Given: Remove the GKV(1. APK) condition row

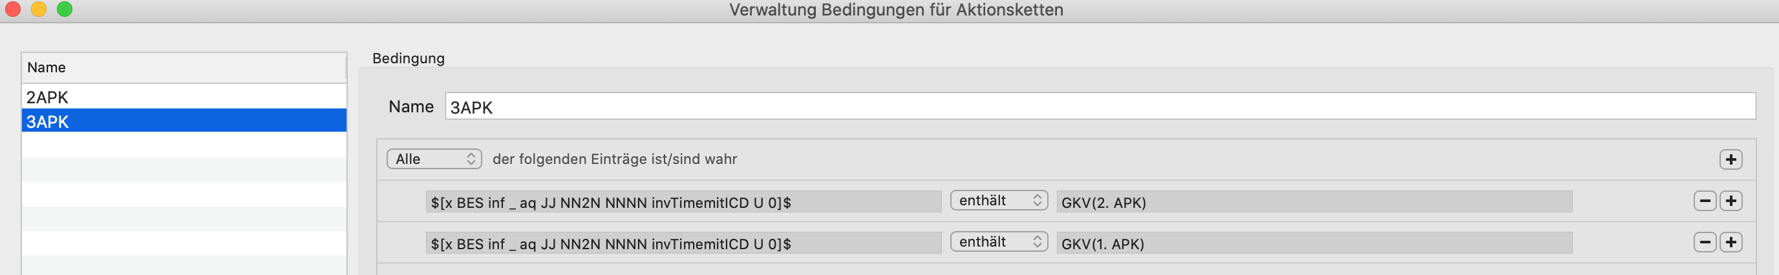Looking at the screenshot, I should point(1705,242).
